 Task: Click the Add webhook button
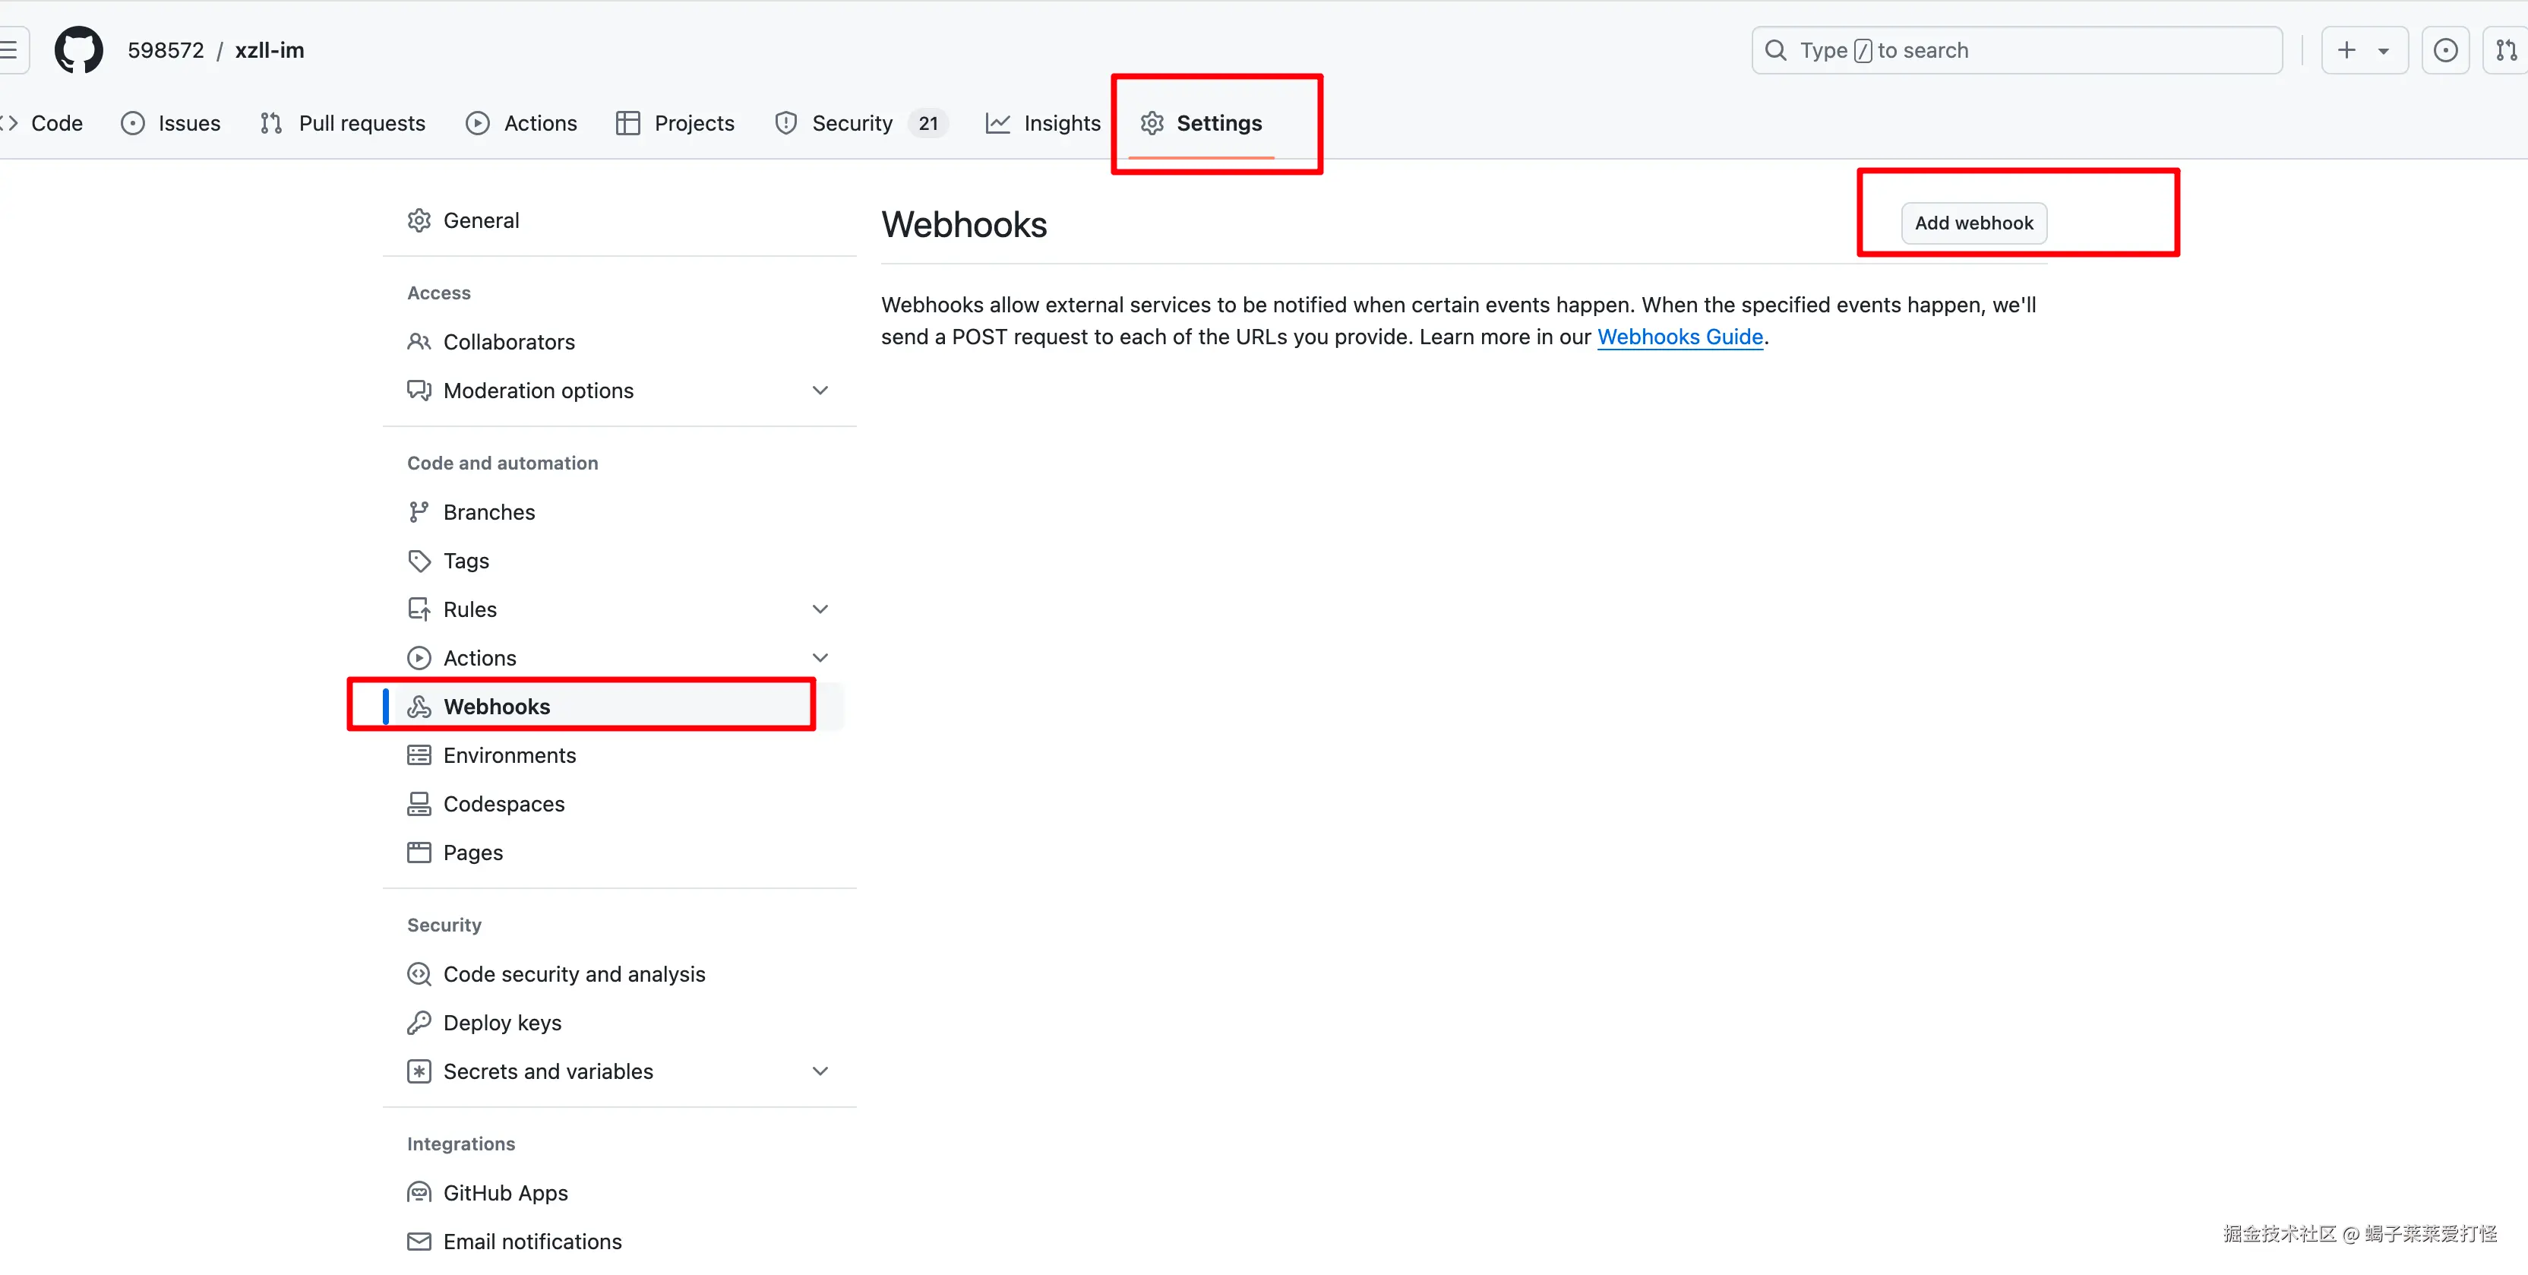coord(1973,223)
